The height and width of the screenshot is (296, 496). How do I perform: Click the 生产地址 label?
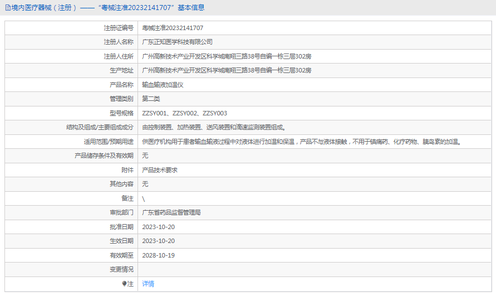click(x=121, y=70)
